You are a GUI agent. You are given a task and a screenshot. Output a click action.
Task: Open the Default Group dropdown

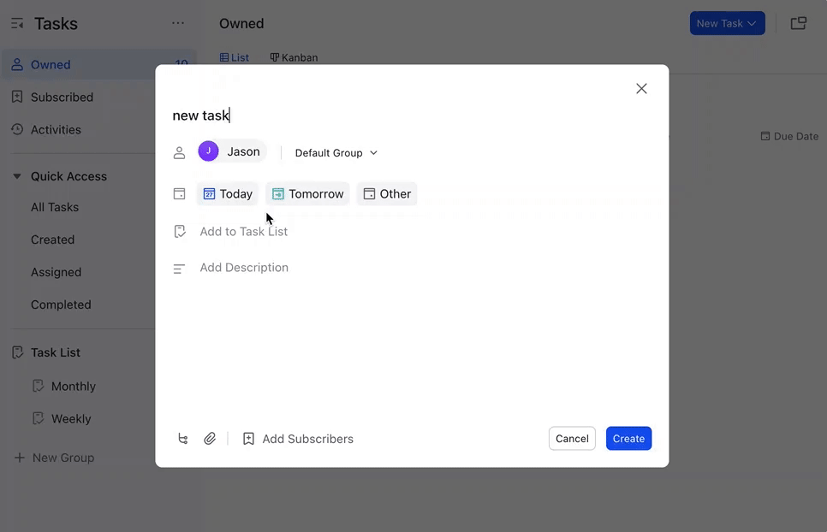tap(334, 152)
